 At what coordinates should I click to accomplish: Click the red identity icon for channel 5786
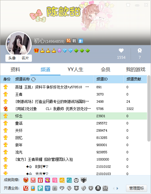click(x=5, y=109)
